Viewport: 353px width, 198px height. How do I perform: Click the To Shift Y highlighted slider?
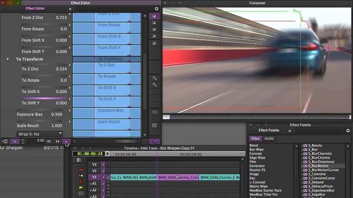click(x=44, y=98)
